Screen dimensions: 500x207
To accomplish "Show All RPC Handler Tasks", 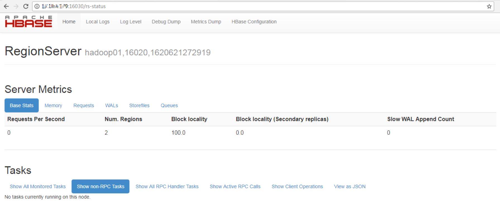I will pyautogui.click(x=167, y=186).
